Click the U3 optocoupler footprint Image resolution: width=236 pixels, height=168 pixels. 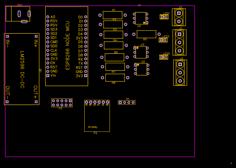(x=141, y=52)
